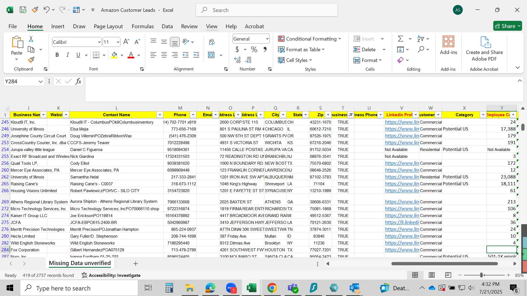Click the Orientation text-angle icon
Screen dimensions: 527x296
[186, 42]
